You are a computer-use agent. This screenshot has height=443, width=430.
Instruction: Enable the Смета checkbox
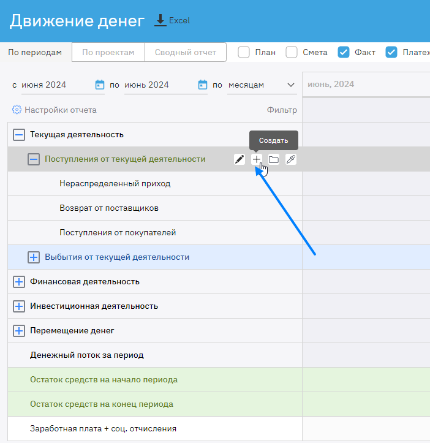[292, 52]
